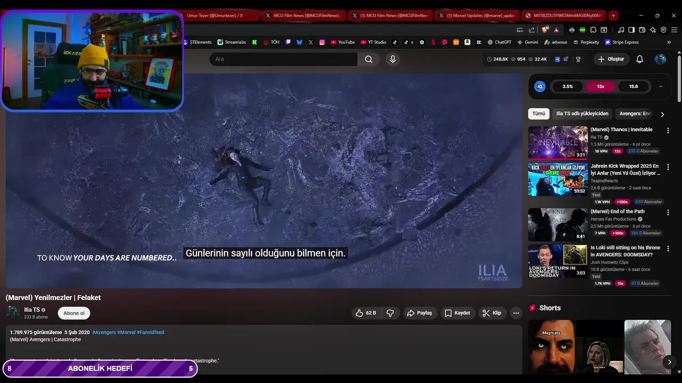The height and width of the screenshot is (383, 682).
Task: Open the End of the Path video thumbnail
Action: tap(558, 224)
